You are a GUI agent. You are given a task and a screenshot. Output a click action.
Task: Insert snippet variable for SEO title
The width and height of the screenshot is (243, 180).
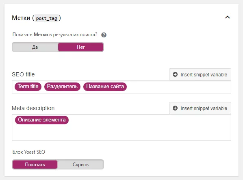pos(200,74)
